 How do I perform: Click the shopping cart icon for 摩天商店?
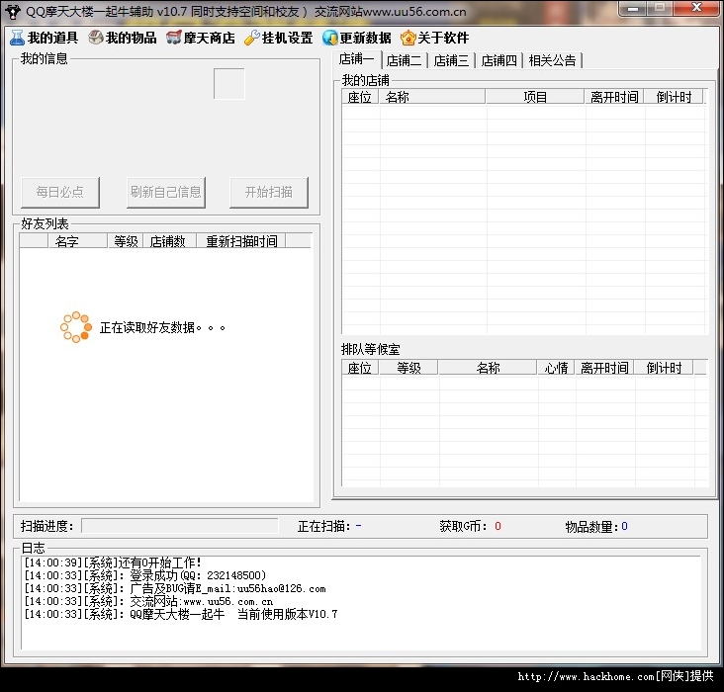174,38
